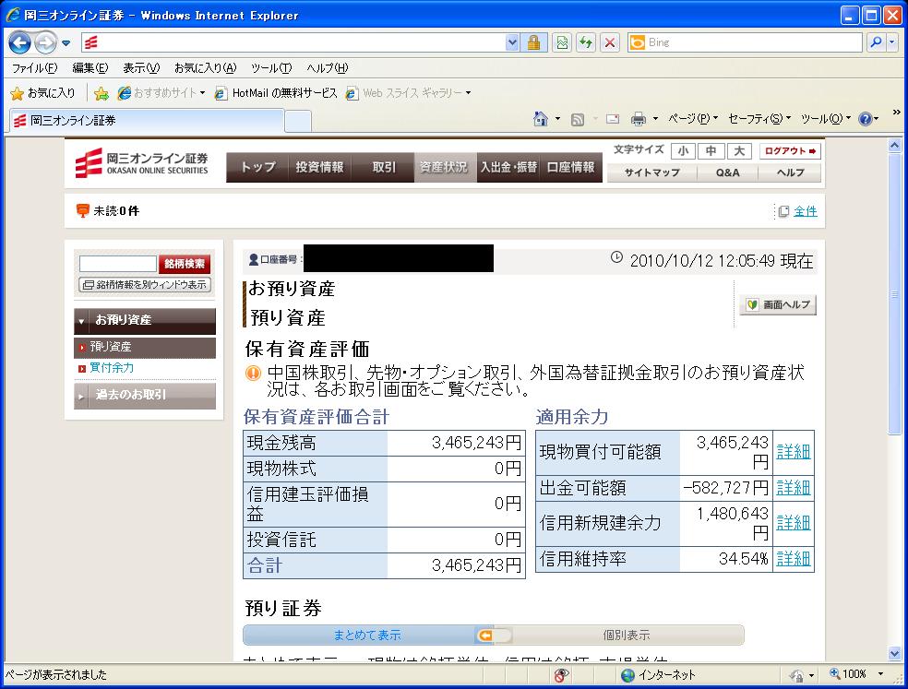Click the 銘柄検索 text input field
Screen dimensions: 908x689
(x=118, y=264)
